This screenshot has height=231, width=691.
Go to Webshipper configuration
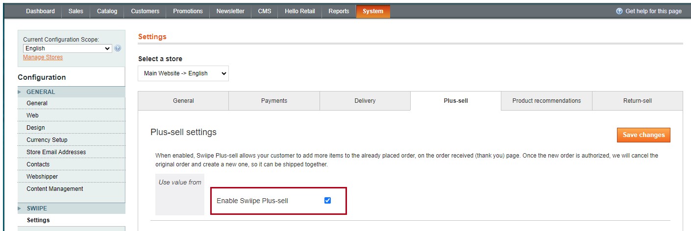point(42,177)
